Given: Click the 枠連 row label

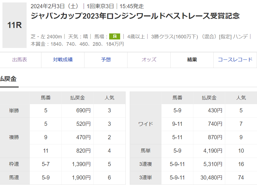Looking at the screenshot, I should [x=14, y=164].
